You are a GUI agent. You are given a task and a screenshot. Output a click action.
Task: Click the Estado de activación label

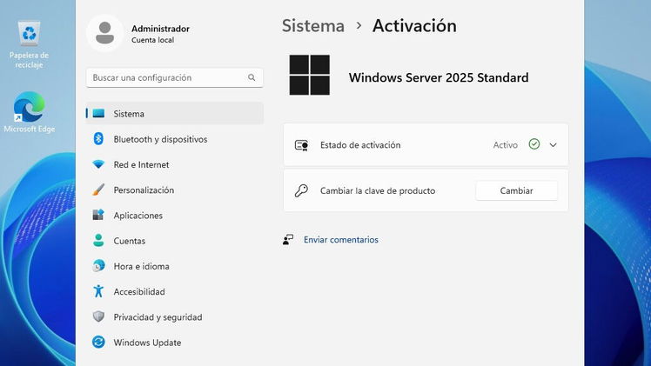pyautogui.click(x=360, y=145)
